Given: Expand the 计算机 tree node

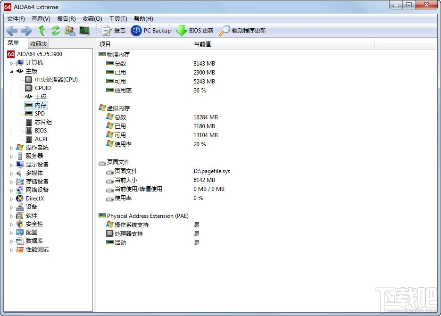Looking at the screenshot, I should pyautogui.click(x=11, y=63).
